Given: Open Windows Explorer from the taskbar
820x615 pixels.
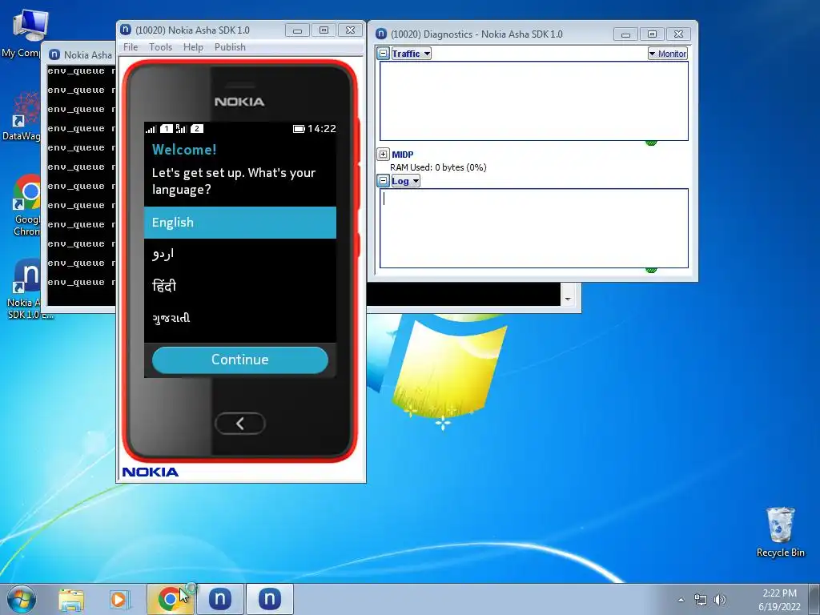Looking at the screenshot, I should [71, 599].
